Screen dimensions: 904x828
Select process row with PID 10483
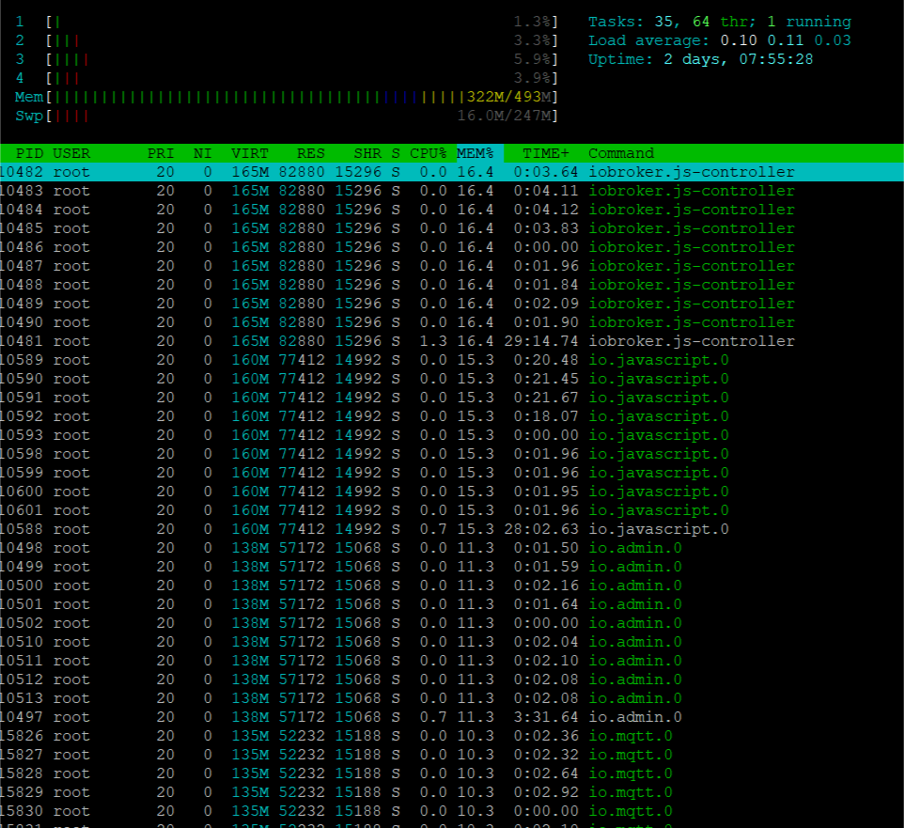pyautogui.click(x=452, y=191)
